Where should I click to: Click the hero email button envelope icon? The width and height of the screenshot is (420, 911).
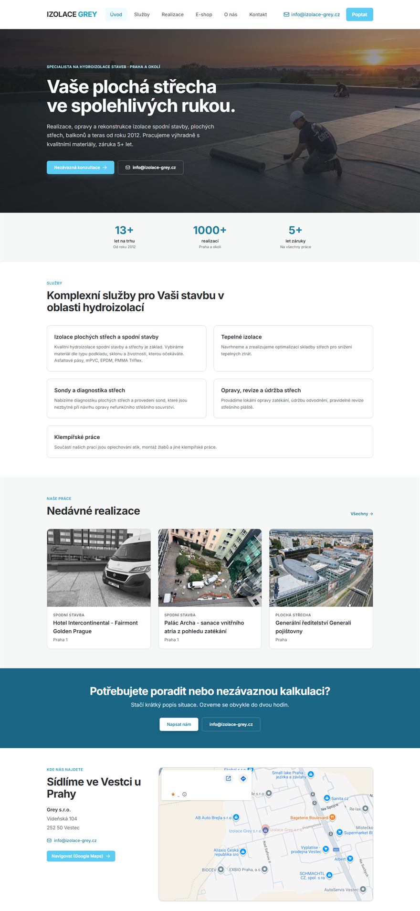point(127,168)
